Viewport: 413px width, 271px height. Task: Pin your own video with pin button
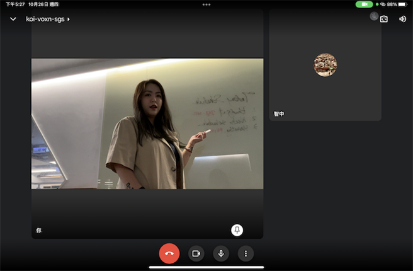(237, 230)
